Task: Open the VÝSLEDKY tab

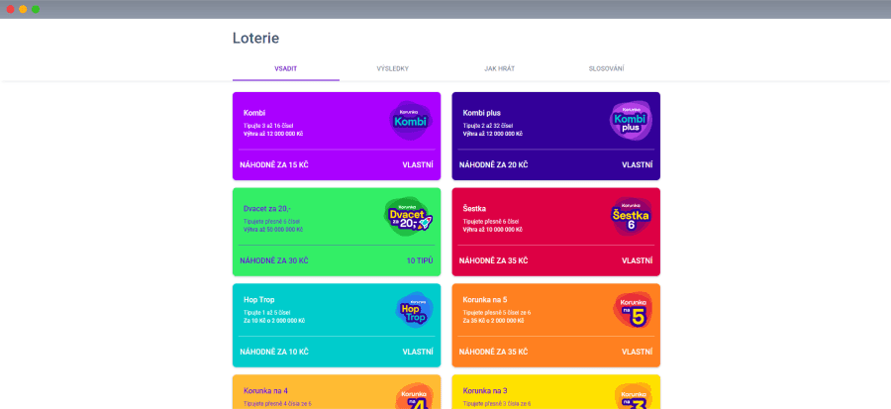Action: (393, 68)
